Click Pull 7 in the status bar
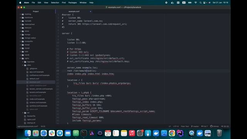The height and width of the screenshot is (139, 247). 205,126
